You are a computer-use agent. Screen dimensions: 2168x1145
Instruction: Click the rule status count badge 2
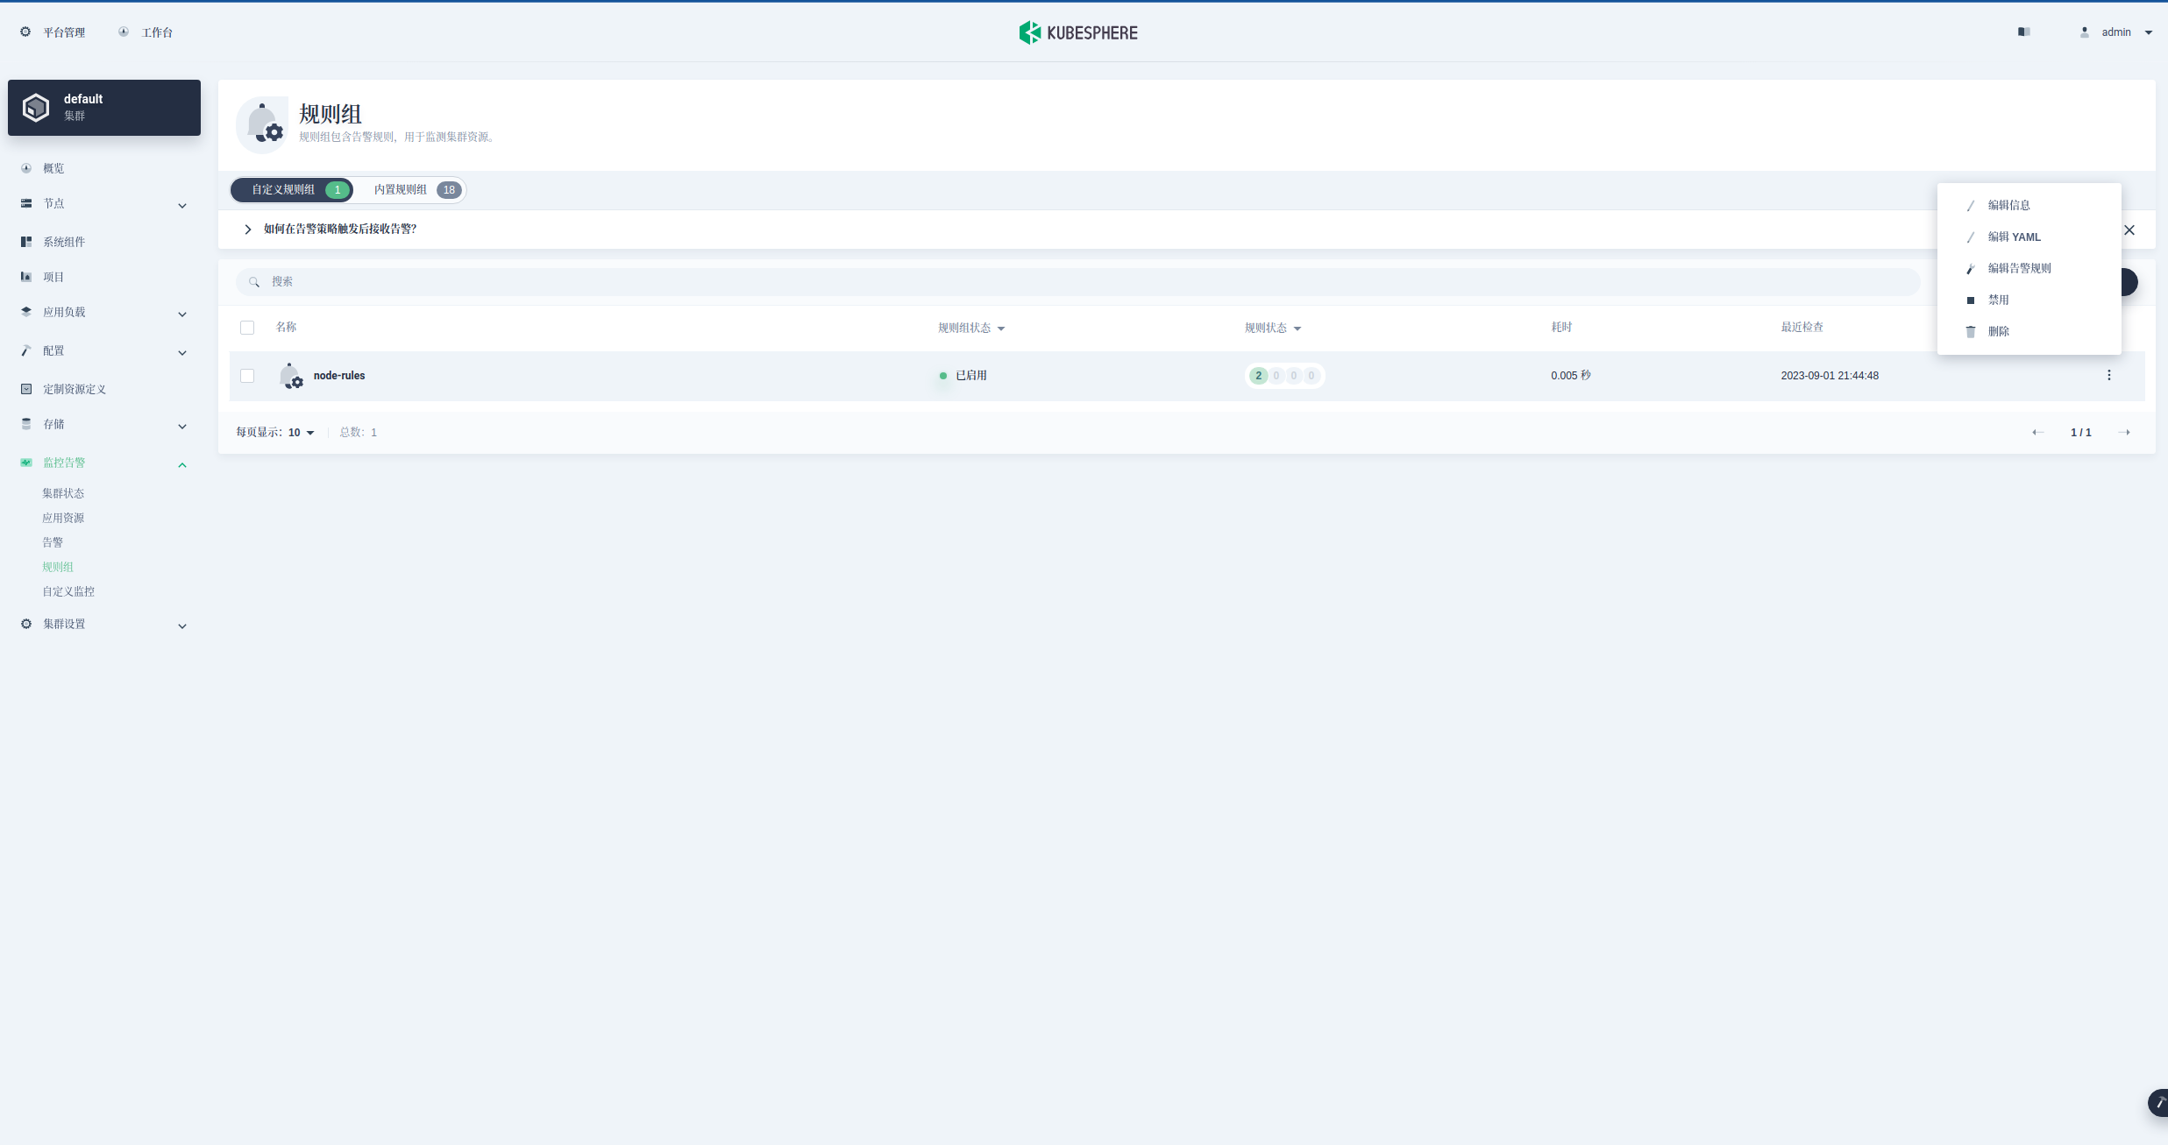tap(1258, 376)
